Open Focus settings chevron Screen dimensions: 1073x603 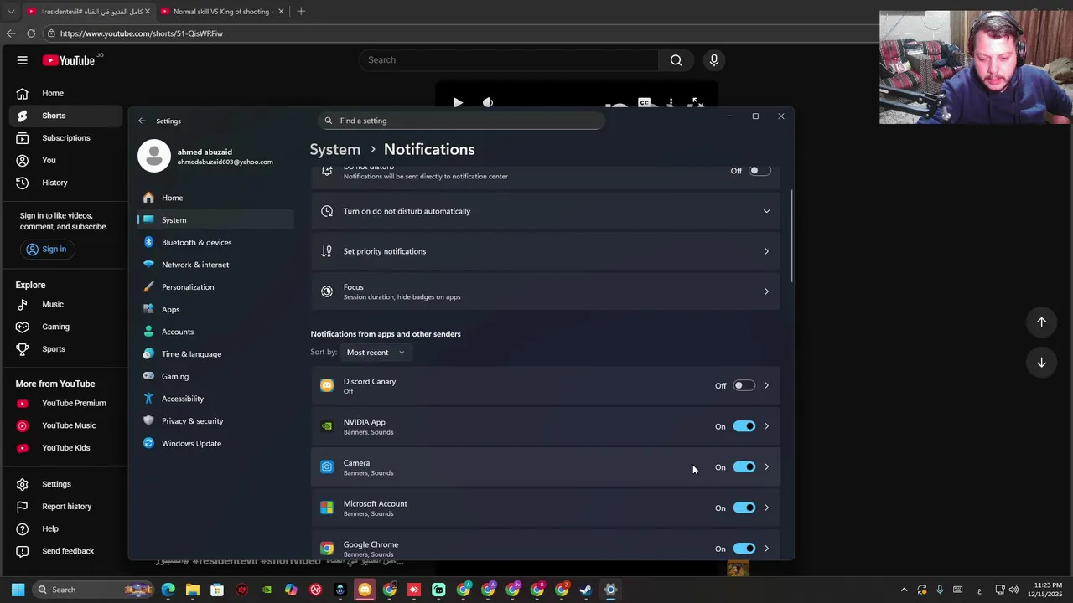pyautogui.click(x=766, y=291)
